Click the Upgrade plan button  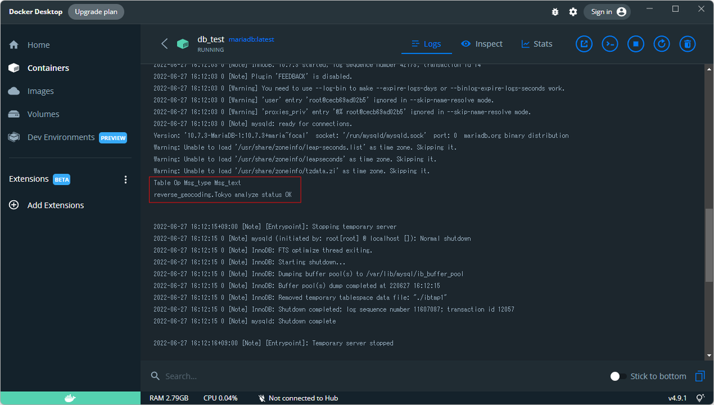coord(96,11)
